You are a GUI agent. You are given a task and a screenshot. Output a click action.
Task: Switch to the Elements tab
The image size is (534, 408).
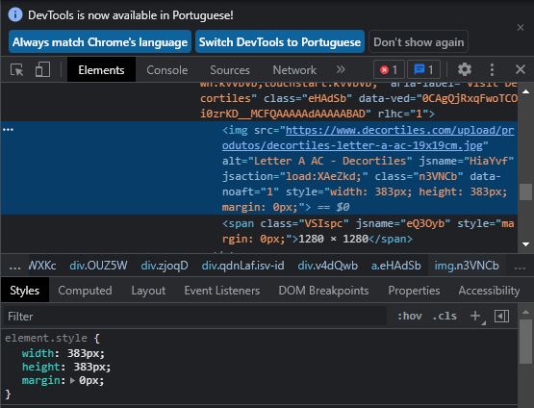(101, 70)
